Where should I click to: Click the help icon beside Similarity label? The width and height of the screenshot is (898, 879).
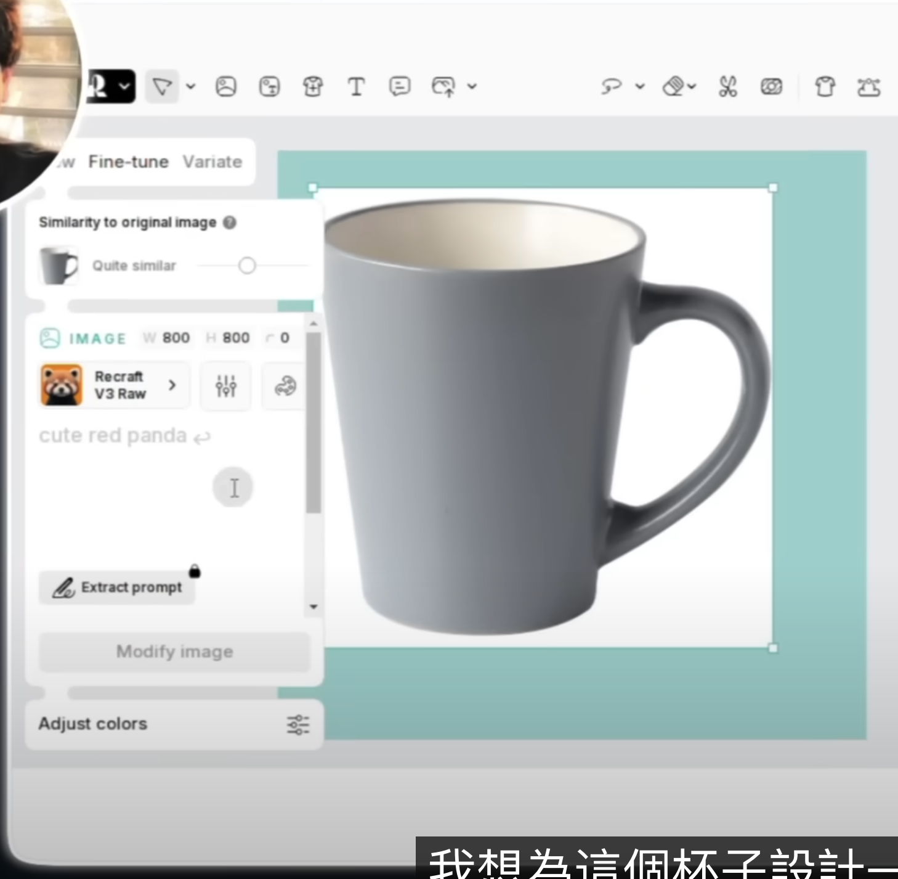[230, 223]
